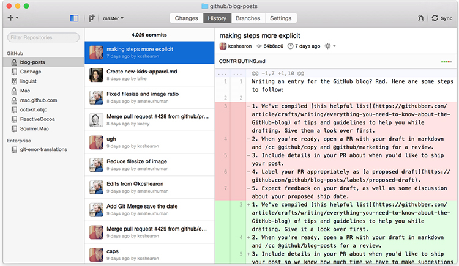Select the linguist repository

(x=43, y=81)
